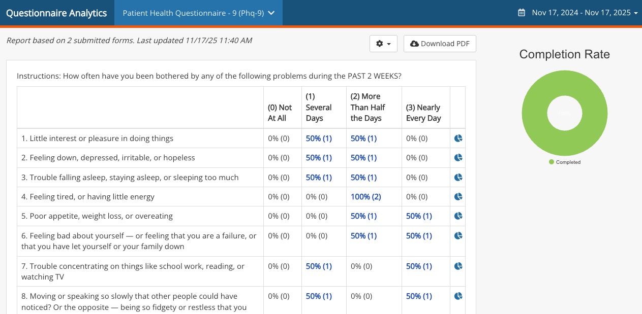Open pie chart for Feeling tired row

(458, 197)
